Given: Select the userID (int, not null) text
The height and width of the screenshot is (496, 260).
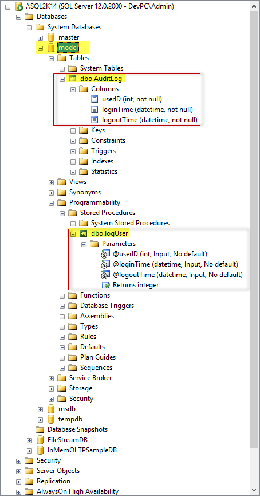Looking at the screenshot, I should [x=132, y=99].
